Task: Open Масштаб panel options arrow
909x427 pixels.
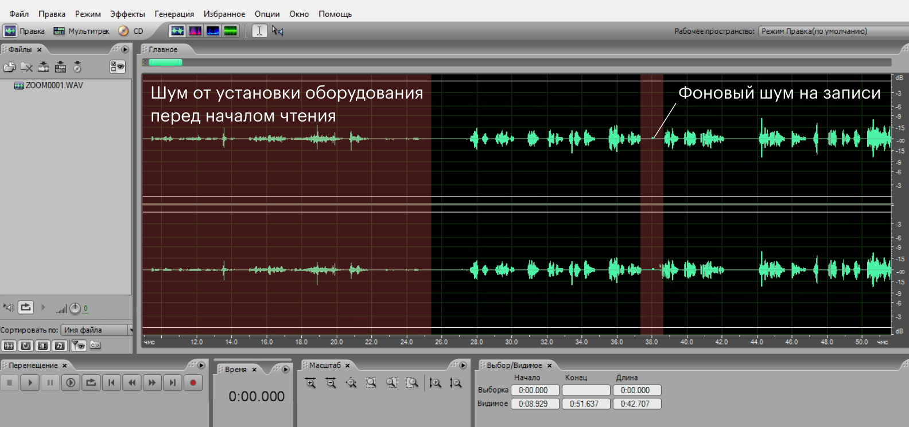Action: [463, 366]
